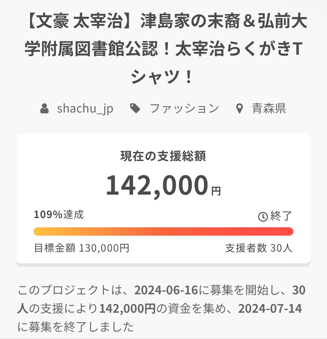Click the 支援者数 30人 supporter count
The height and width of the screenshot is (339, 327).
click(259, 248)
